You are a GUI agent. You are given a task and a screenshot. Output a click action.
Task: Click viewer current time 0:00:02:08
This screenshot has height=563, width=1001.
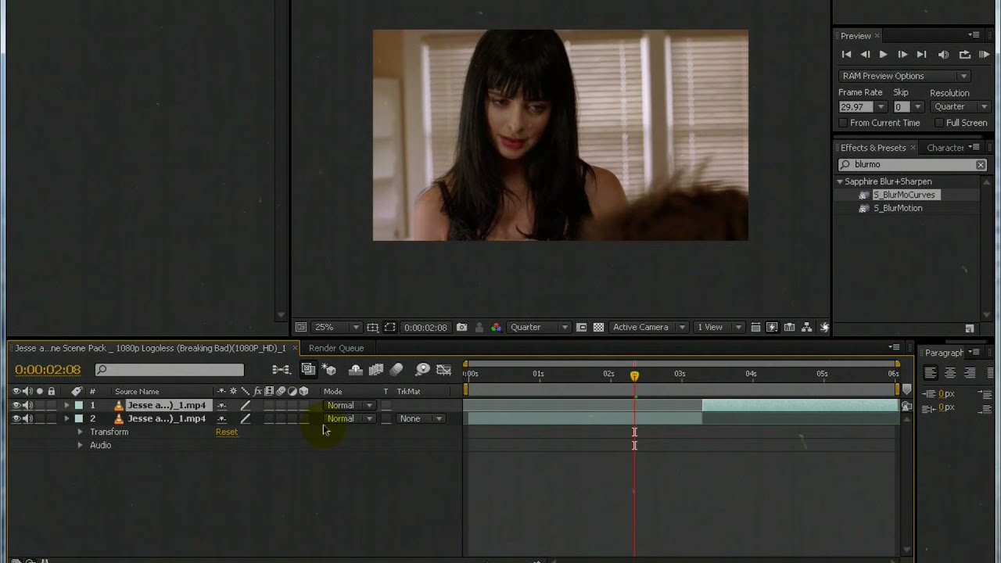click(425, 328)
